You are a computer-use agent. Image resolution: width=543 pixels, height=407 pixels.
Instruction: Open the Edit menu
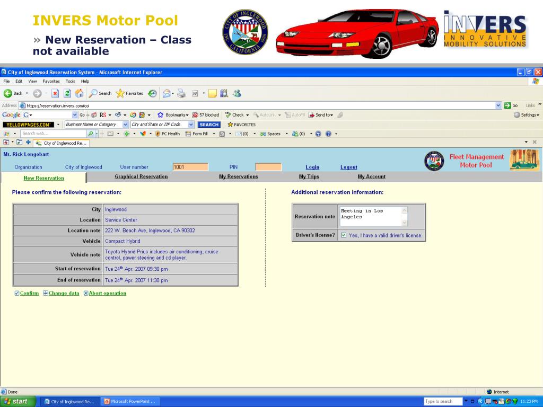click(19, 81)
